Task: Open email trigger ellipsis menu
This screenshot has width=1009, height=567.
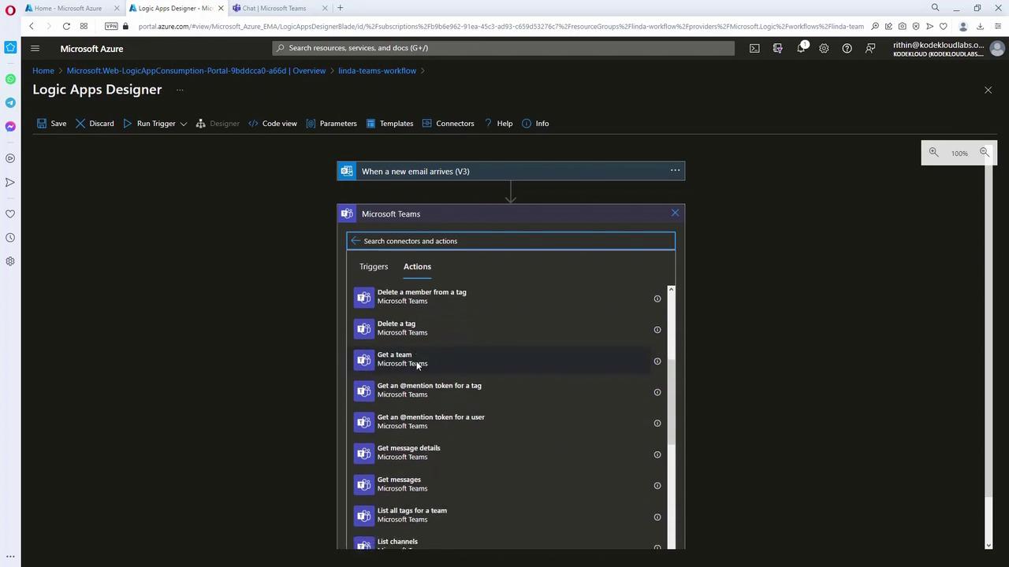Action: point(675,171)
